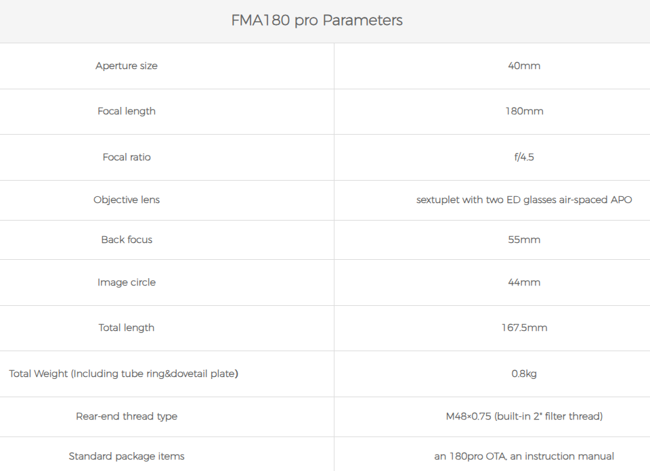Image resolution: width=650 pixels, height=471 pixels.
Task: Click the Image circle label
Action: (x=127, y=282)
